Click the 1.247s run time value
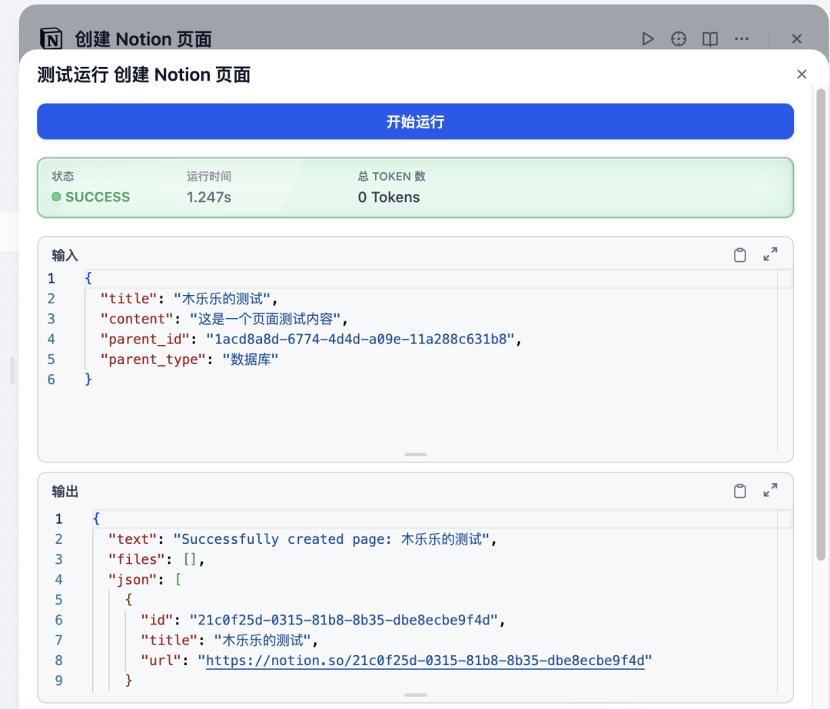Viewport: 830px width, 709px height. point(209,197)
